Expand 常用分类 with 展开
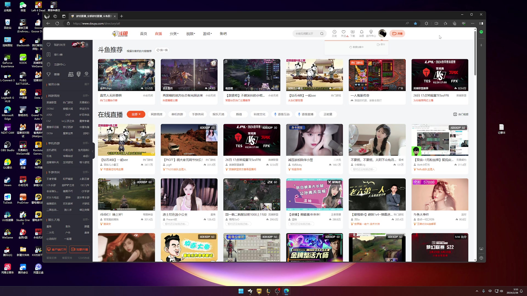Viewport: 527px width, 296px height. 87,84
